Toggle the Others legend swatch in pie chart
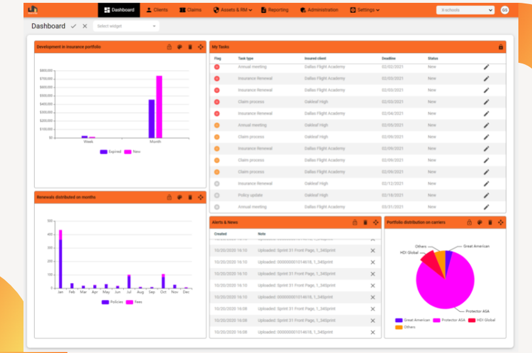 (x=398, y=327)
